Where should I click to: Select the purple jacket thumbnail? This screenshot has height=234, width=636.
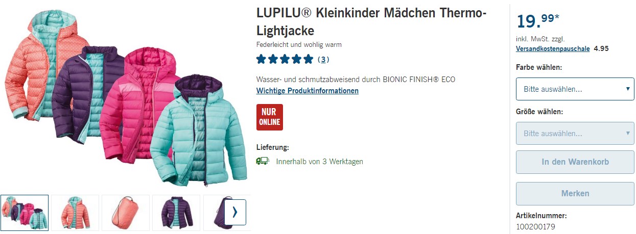tap(176, 213)
